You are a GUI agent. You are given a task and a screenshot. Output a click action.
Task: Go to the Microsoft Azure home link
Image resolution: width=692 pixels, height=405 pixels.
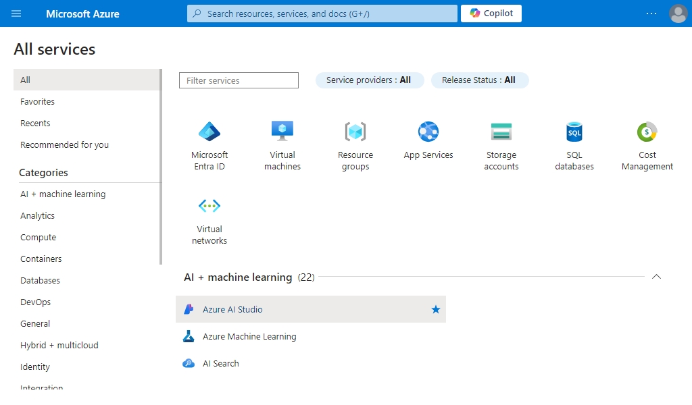pyautogui.click(x=82, y=13)
